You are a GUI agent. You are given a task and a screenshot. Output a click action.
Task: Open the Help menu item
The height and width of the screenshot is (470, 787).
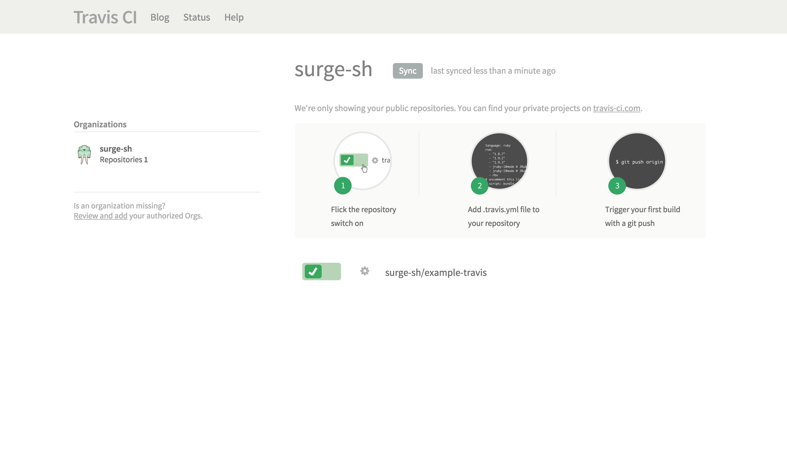234,17
